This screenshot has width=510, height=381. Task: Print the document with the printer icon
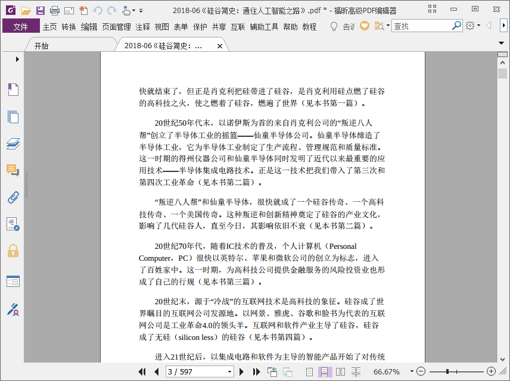[55, 10]
